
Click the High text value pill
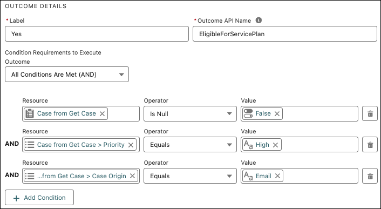click(262, 145)
